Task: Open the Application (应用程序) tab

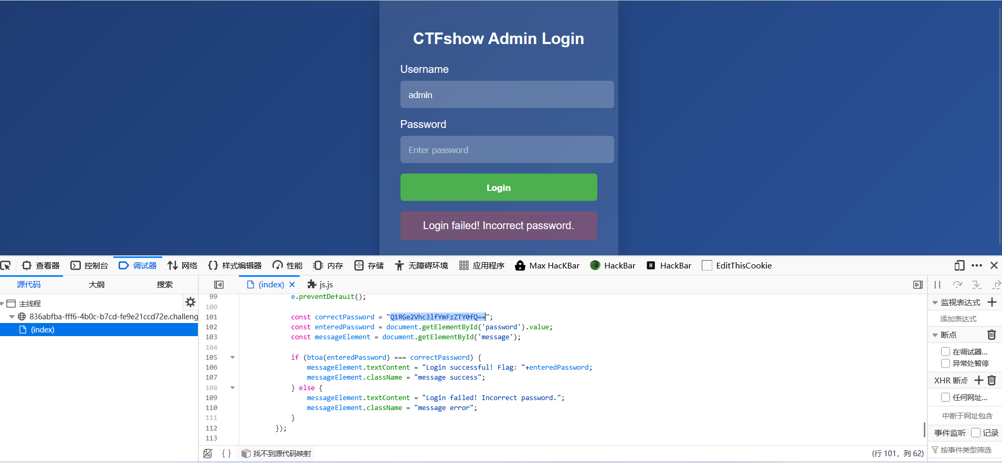Action: (x=482, y=265)
